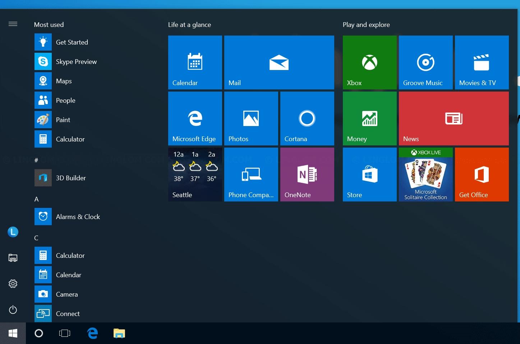The width and height of the screenshot is (520, 344).
Task: Select Alarms & Clock in app list
Action: [78, 217]
